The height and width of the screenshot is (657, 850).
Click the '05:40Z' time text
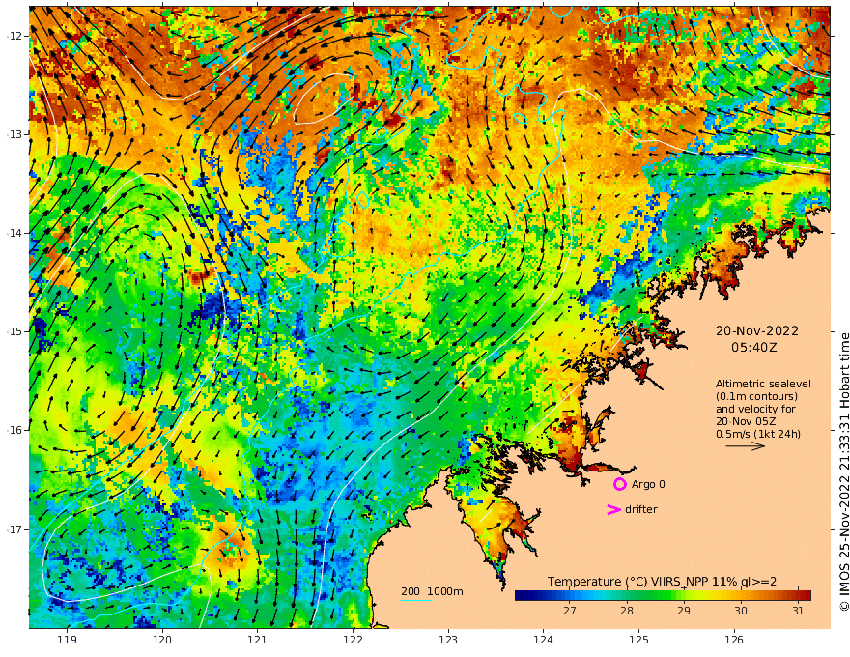coord(754,348)
